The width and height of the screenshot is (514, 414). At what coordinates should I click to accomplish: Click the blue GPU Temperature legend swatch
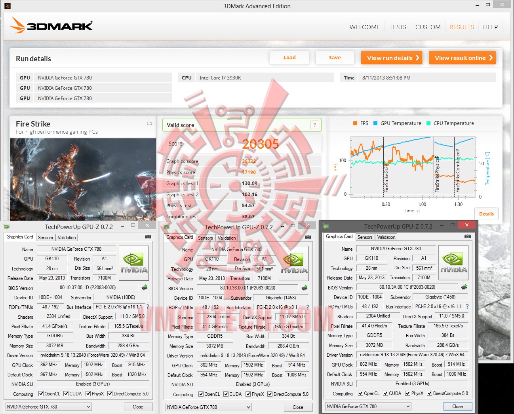point(375,123)
